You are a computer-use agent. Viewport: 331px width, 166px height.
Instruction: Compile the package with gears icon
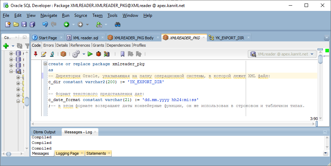76,54
